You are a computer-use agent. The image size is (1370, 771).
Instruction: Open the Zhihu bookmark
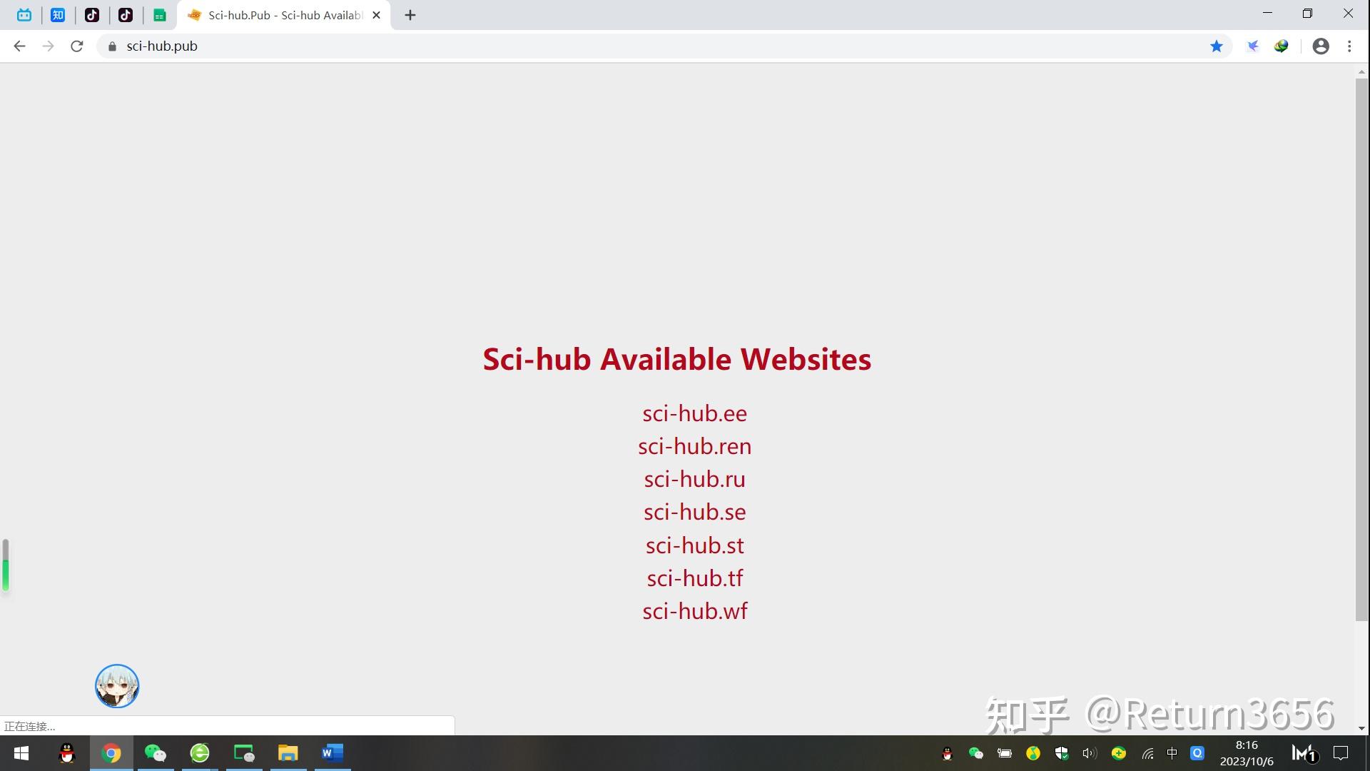pos(58,14)
